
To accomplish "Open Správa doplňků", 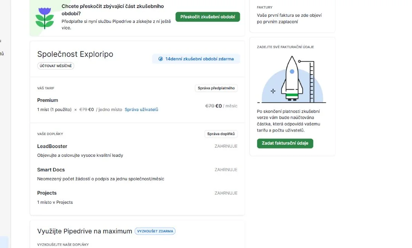I will (x=221, y=134).
